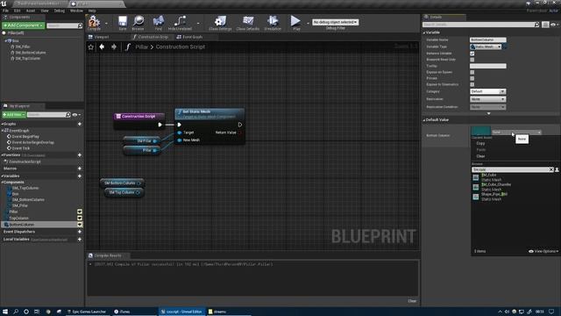Navigate forward with the right arrow icon

click(114, 47)
